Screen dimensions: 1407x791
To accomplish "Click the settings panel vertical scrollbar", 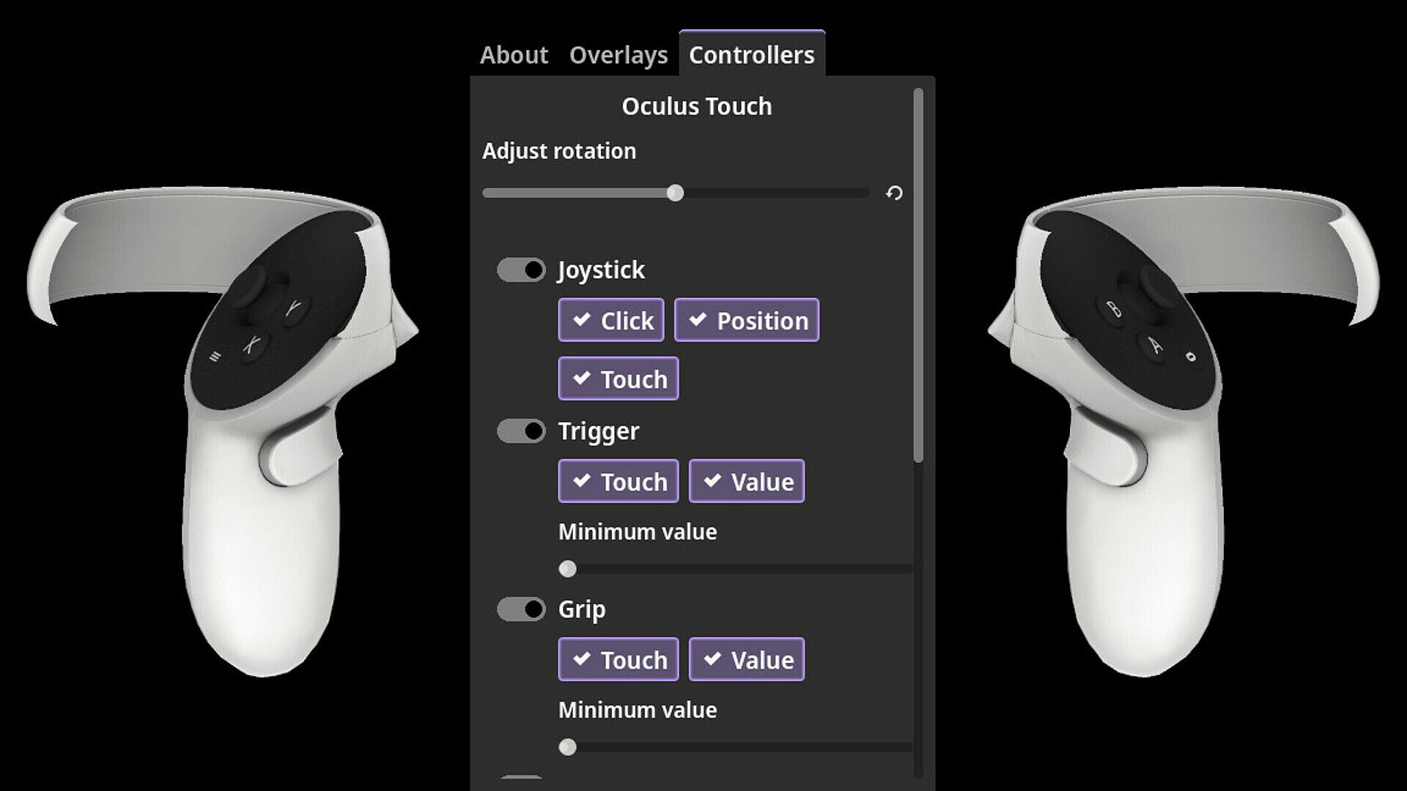I will (918, 275).
